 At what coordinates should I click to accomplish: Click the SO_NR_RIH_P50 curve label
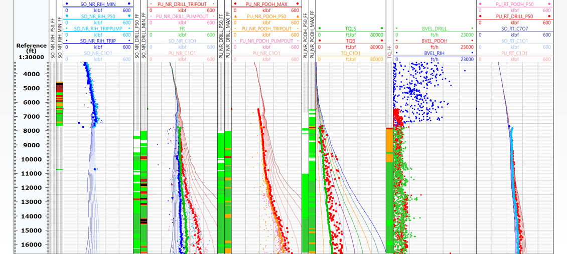click(98, 16)
